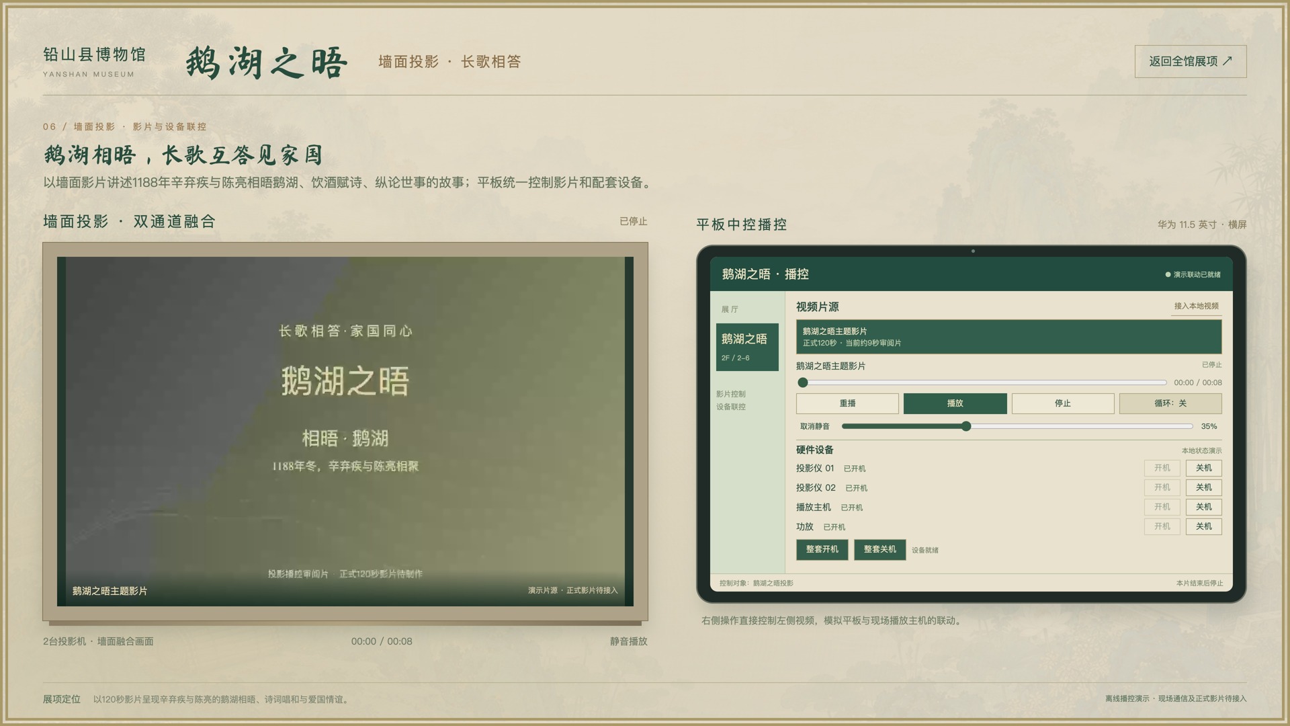Click 00:00 / 00:08 time below projection
Image resolution: width=1290 pixels, height=726 pixels.
tap(382, 641)
